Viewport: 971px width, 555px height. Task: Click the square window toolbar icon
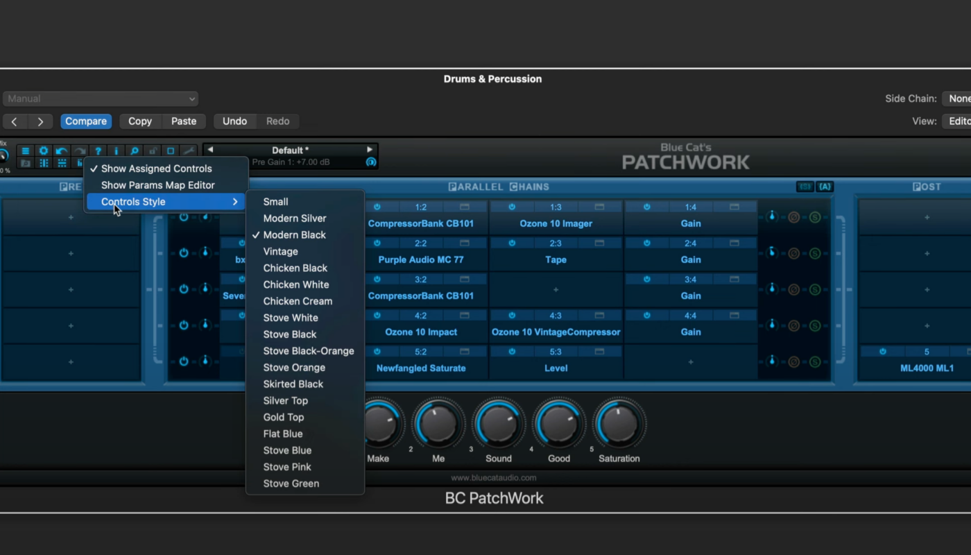(x=170, y=151)
